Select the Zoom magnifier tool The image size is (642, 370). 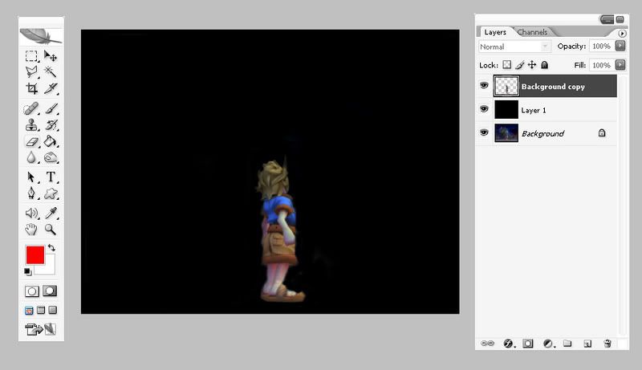pos(51,230)
